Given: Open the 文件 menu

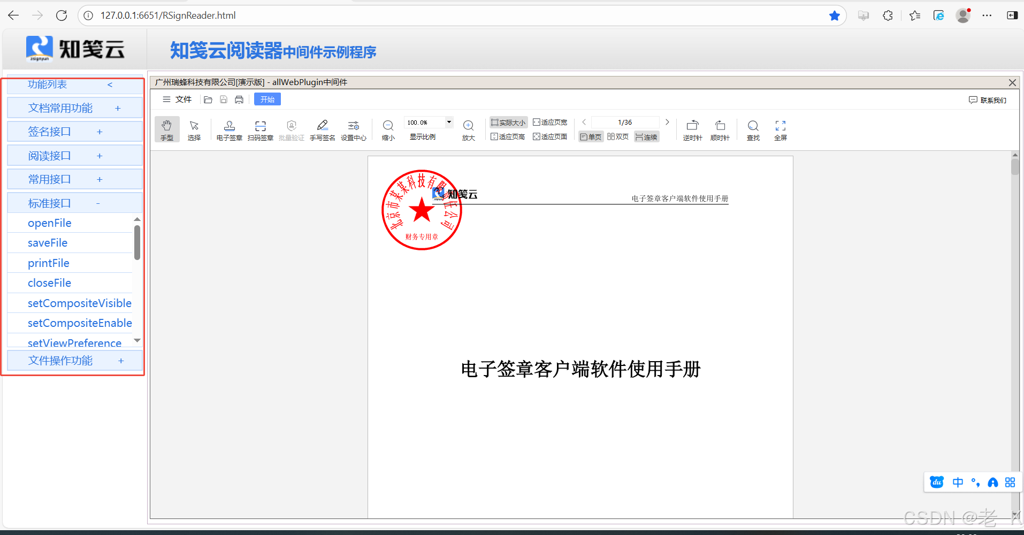Looking at the screenshot, I should coord(177,100).
